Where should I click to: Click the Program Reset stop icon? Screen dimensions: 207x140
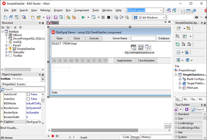point(109,17)
